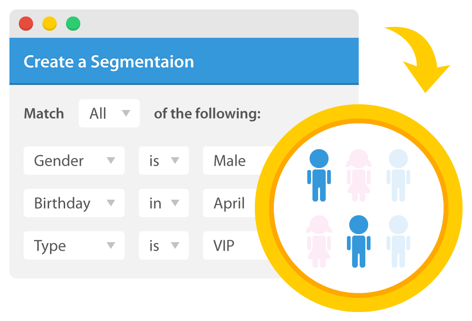Open the Birthday field dropdown
Screen dimensions: 472x321
pos(74,203)
